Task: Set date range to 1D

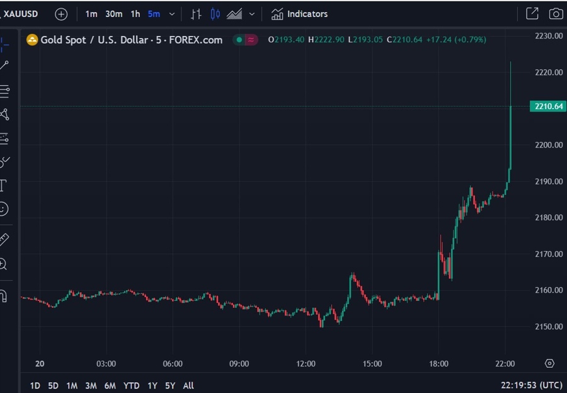Action: click(35, 386)
